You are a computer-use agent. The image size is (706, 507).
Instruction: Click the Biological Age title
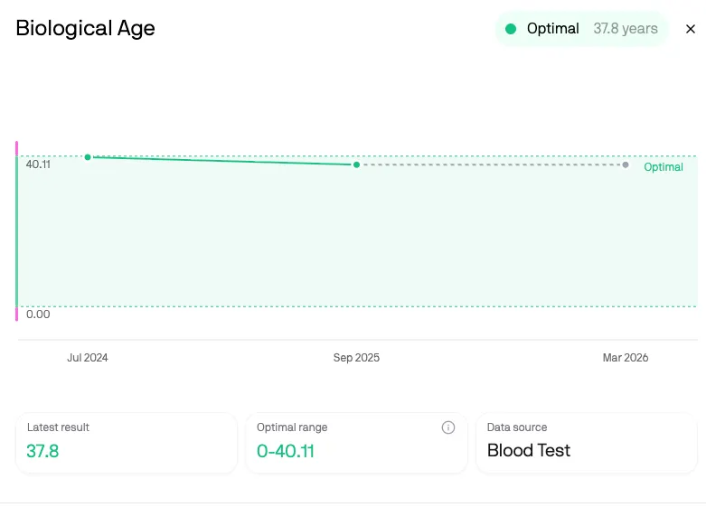click(86, 28)
